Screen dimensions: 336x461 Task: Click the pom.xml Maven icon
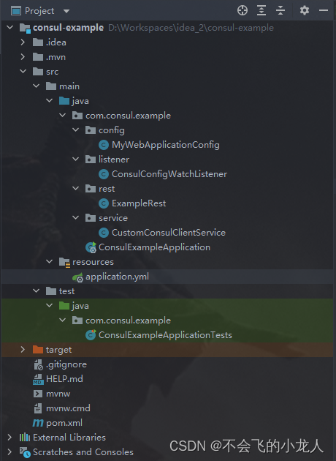38,423
